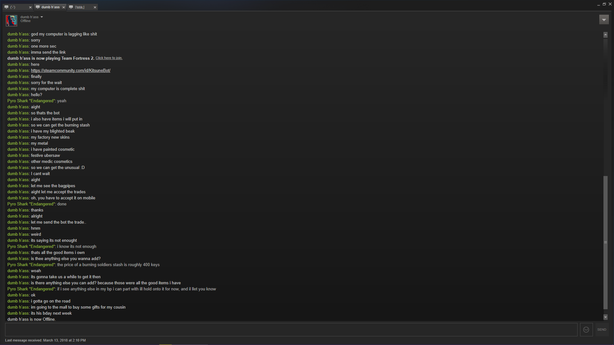Click chat bubble icon on first tab
Screen dimensions: 614x345
(x=6, y=7)
